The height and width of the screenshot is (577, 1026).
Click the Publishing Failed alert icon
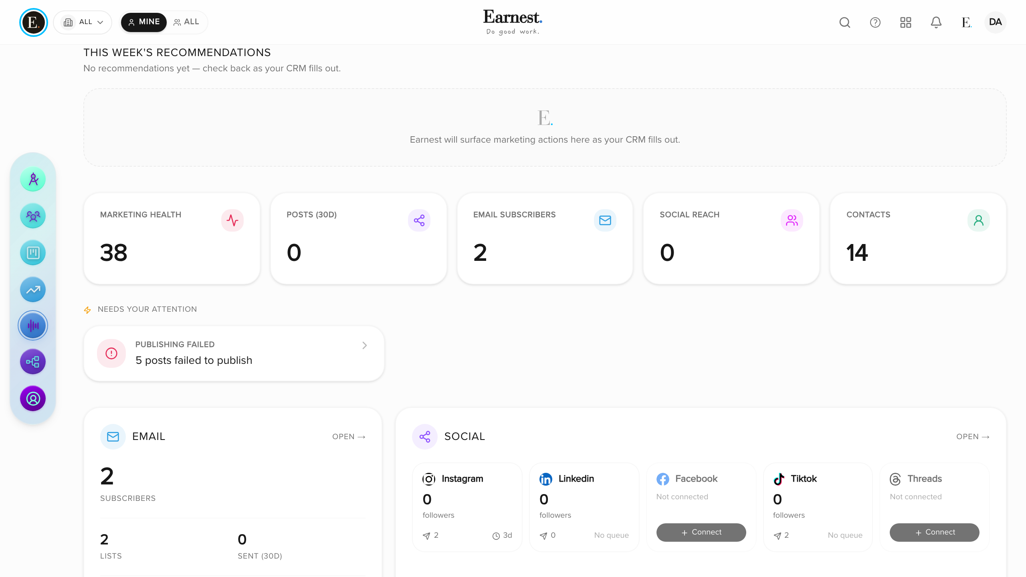[x=111, y=353]
